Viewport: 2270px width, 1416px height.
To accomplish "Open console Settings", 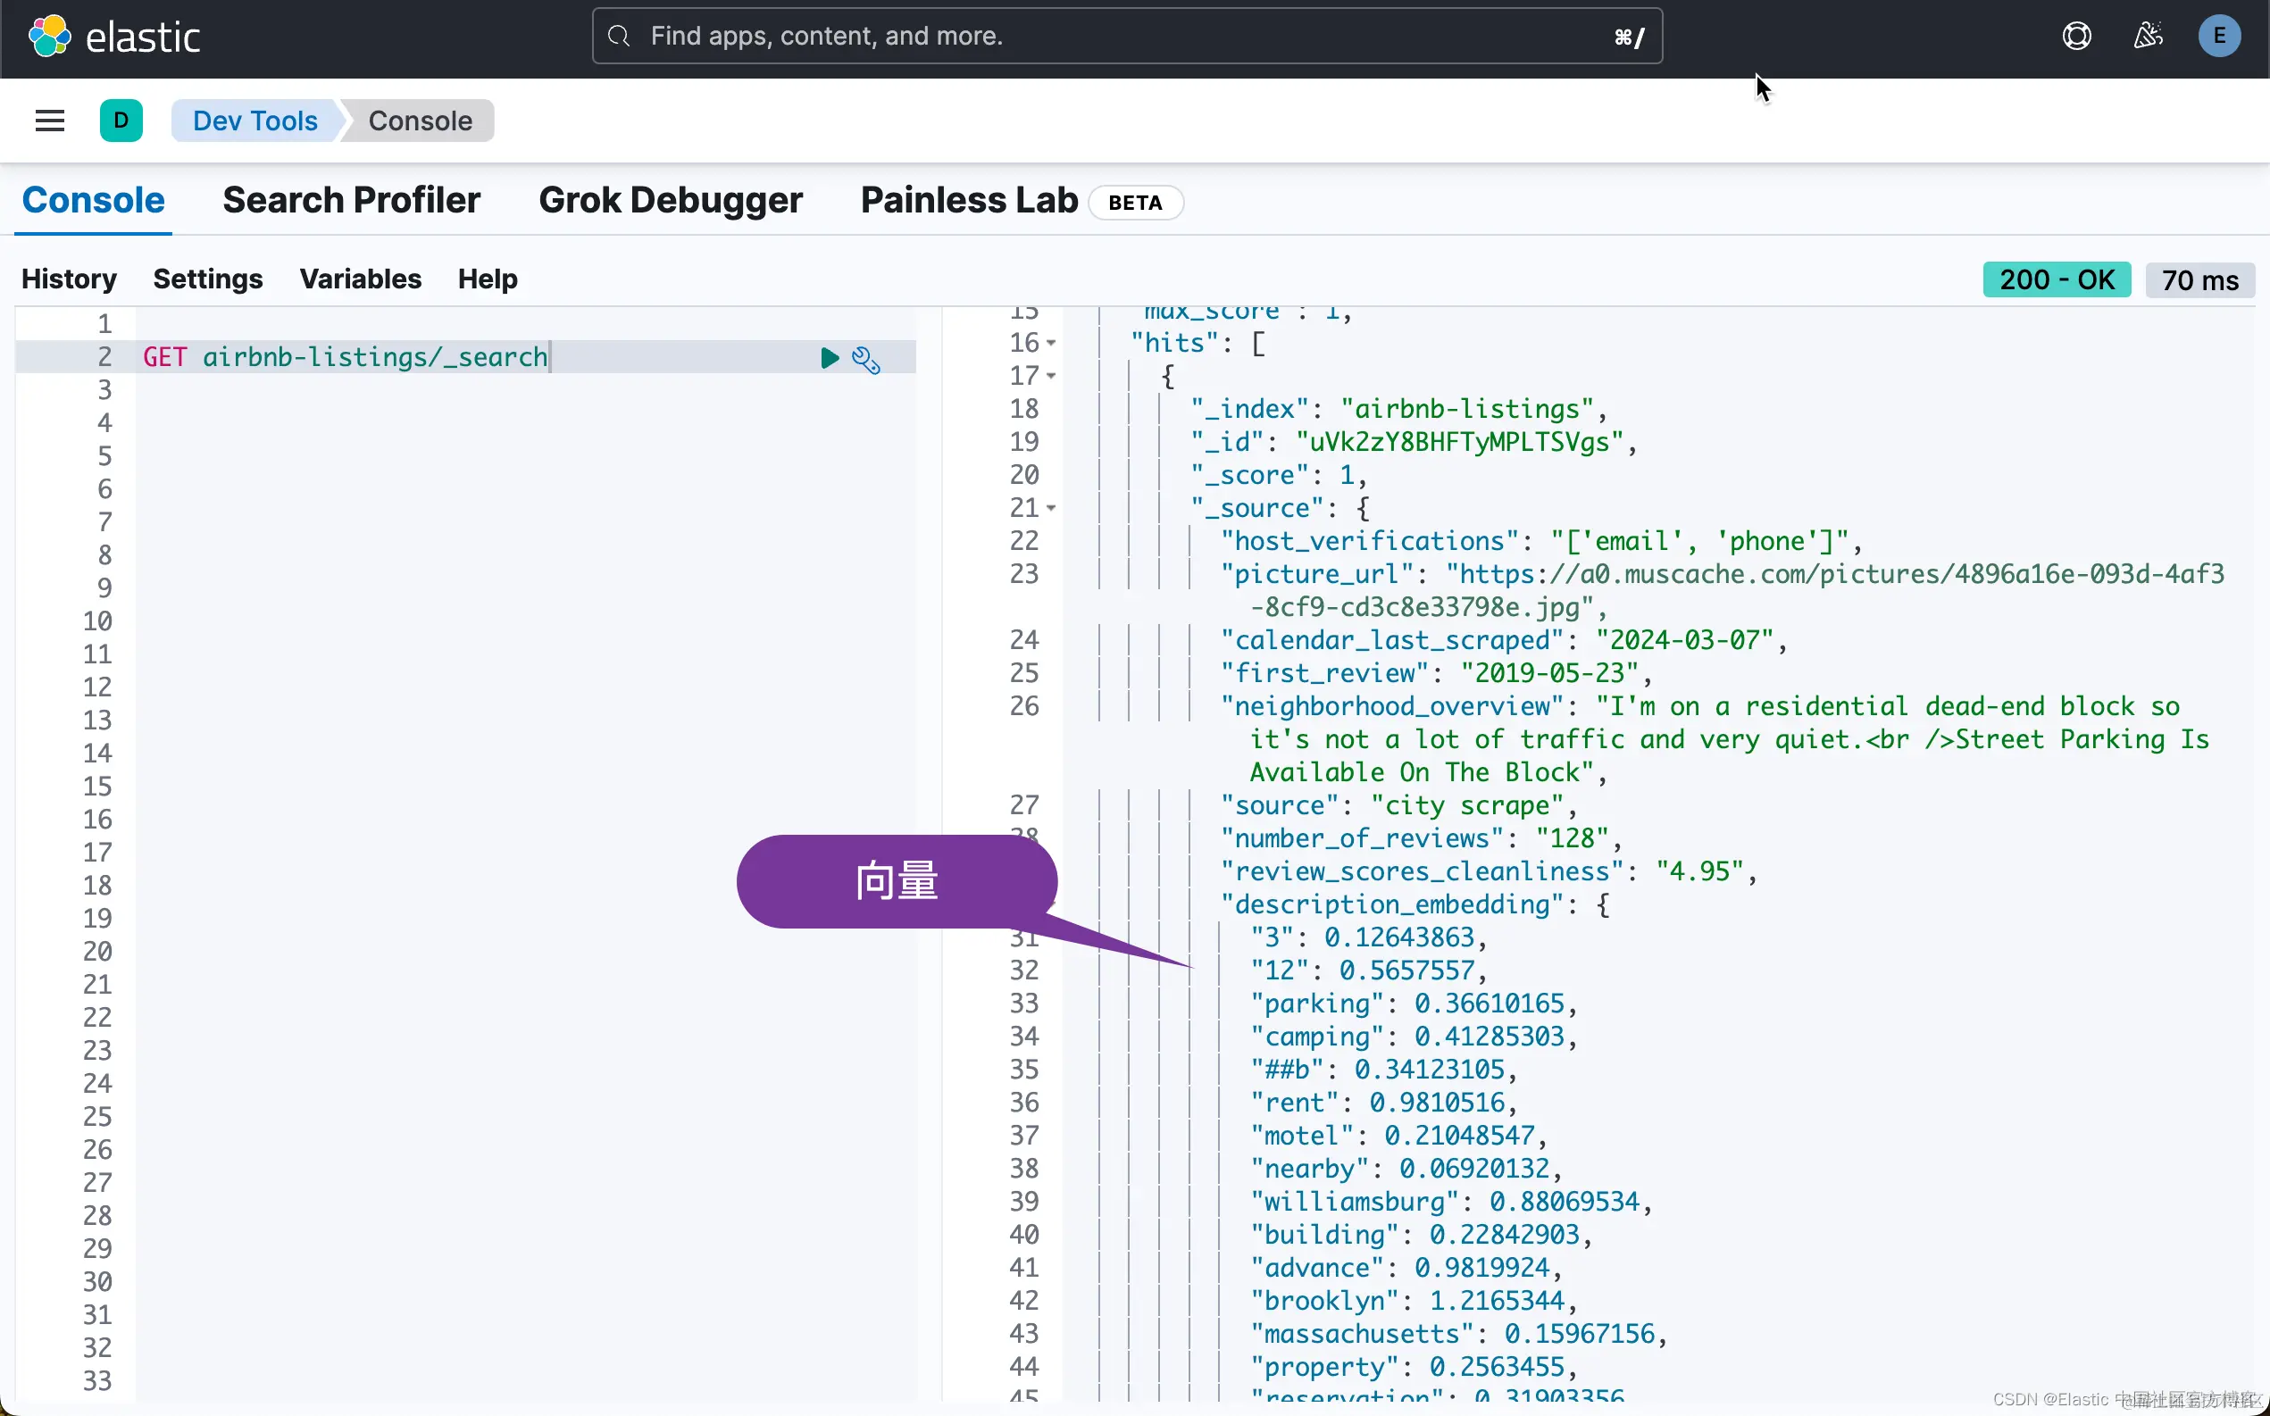I will [x=208, y=279].
